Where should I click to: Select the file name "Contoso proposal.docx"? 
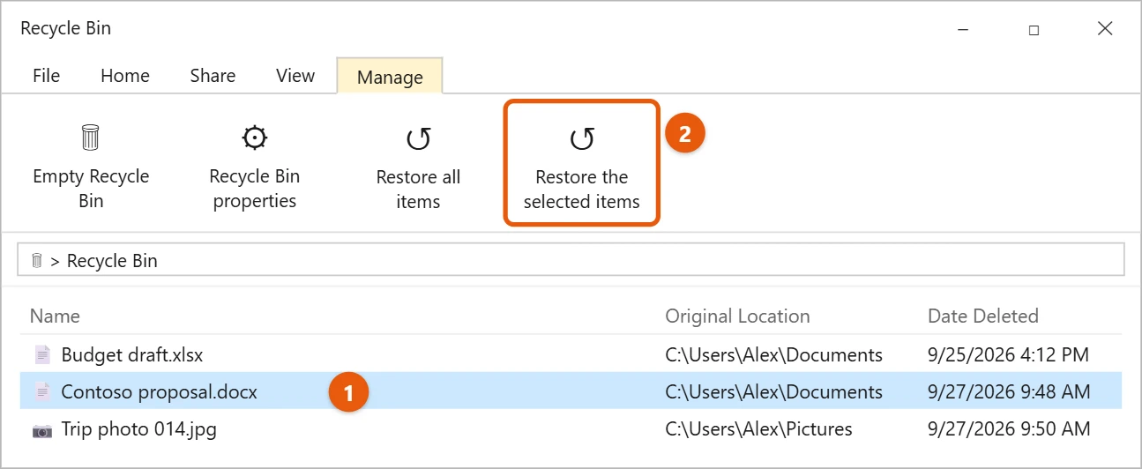pos(160,392)
